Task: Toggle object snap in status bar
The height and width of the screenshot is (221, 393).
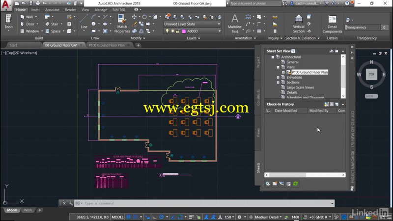Action: 180,217
